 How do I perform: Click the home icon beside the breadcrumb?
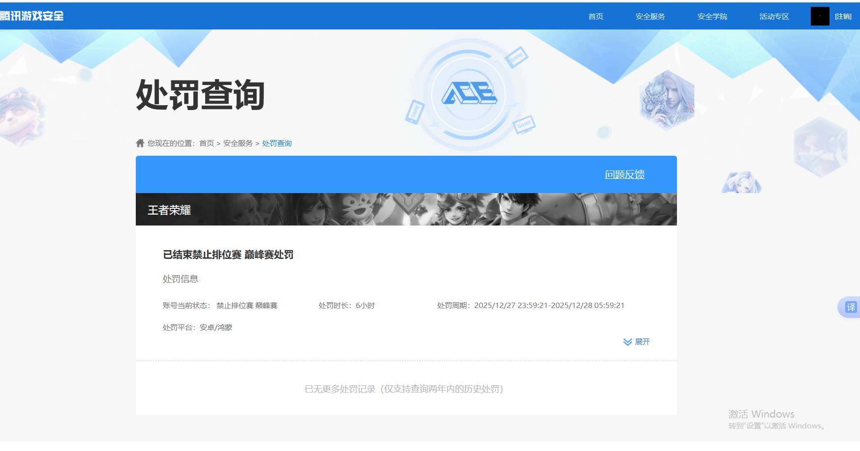pos(139,142)
